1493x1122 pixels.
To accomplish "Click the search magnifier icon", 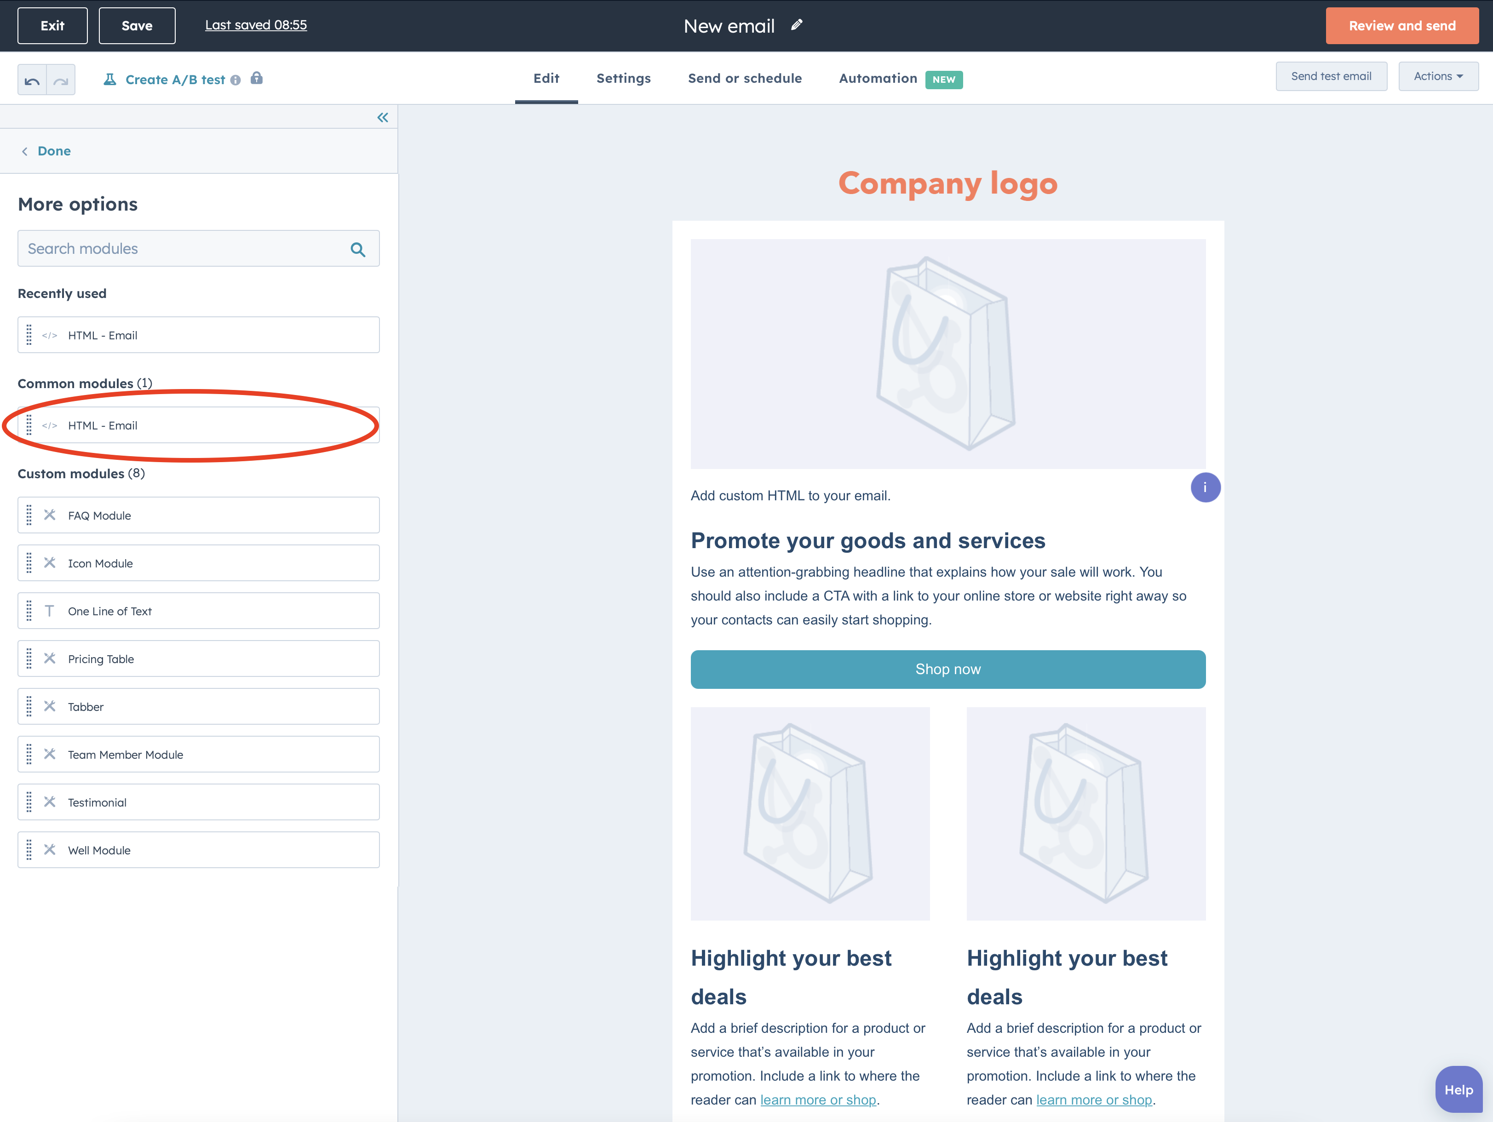I will click(358, 250).
